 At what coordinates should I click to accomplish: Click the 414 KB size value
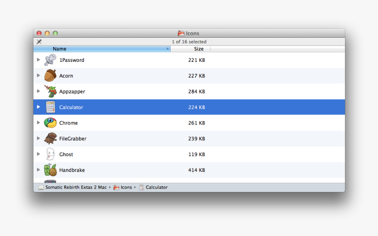click(x=196, y=170)
